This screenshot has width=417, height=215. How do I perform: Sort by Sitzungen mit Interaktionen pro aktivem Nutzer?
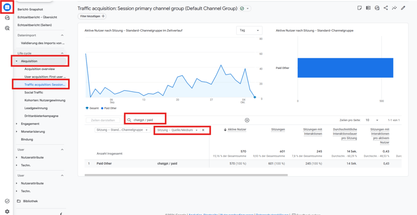point(380,136)
